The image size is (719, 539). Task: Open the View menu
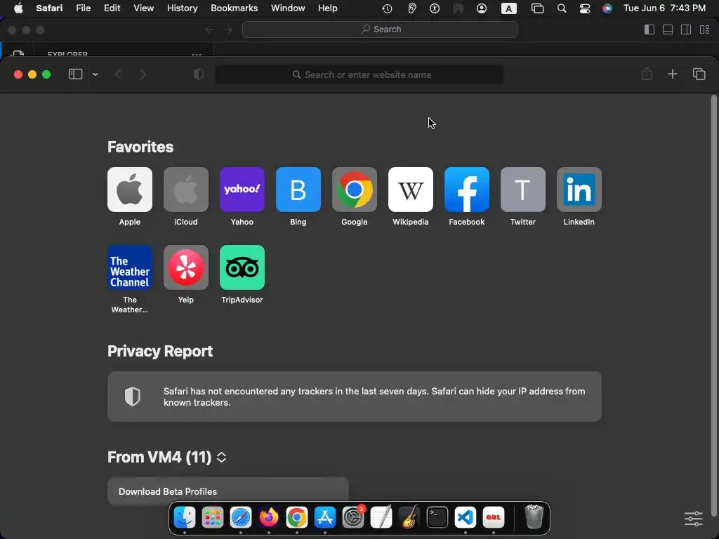(x=143, y=8)
